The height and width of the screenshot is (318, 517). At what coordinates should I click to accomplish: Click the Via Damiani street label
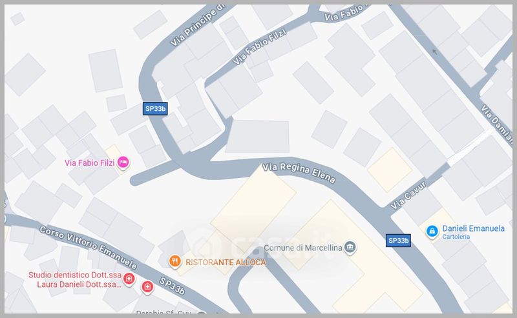[x=496, y=124]
